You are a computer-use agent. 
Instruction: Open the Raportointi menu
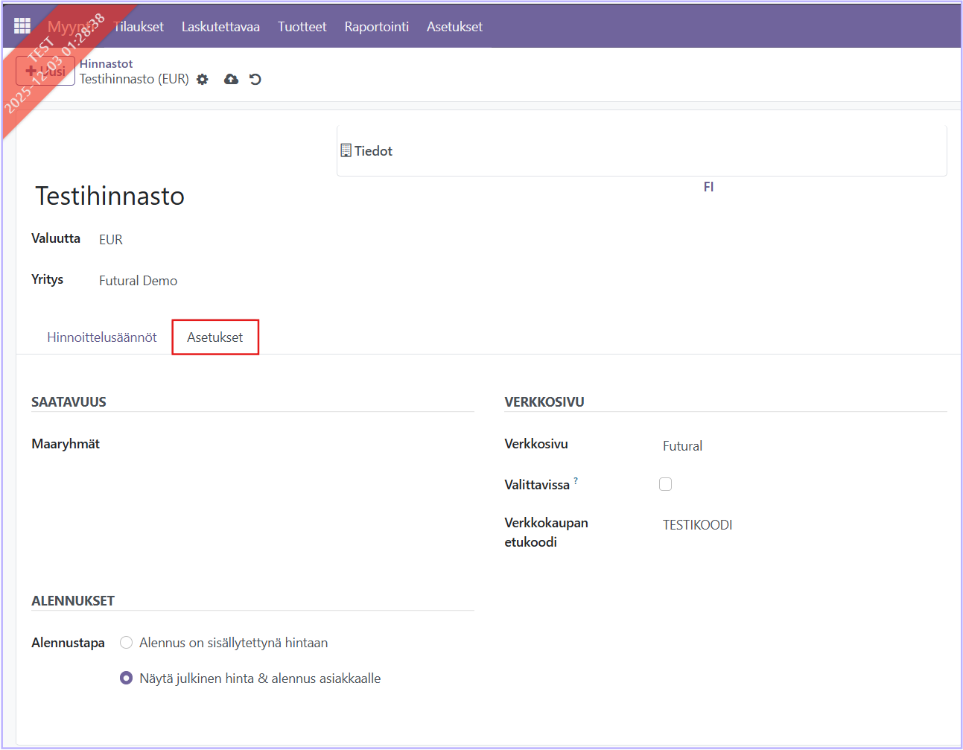click(x=376, y=27)
